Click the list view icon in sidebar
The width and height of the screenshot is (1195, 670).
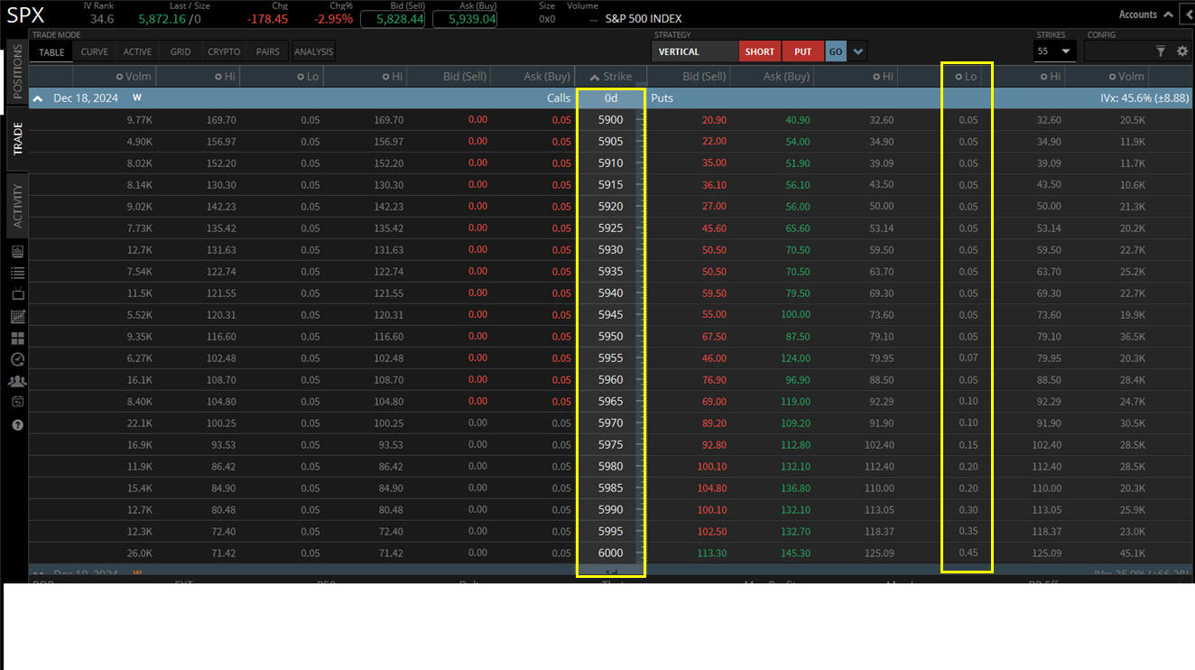[x=18, y=273]
